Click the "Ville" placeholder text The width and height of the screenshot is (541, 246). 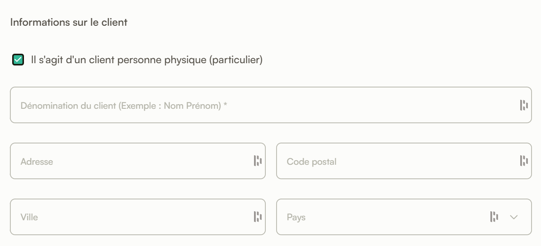[29, 218]
